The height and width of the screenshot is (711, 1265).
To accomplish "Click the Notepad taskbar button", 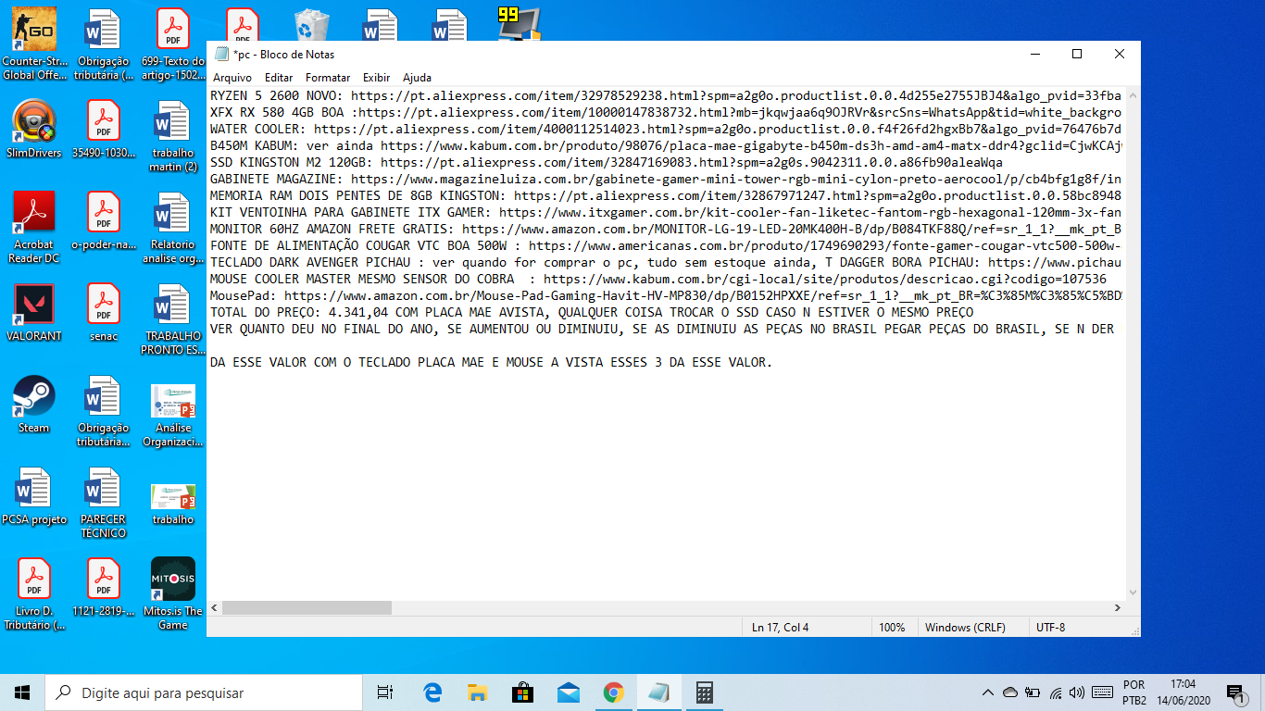I will click(x=658, y=692).
